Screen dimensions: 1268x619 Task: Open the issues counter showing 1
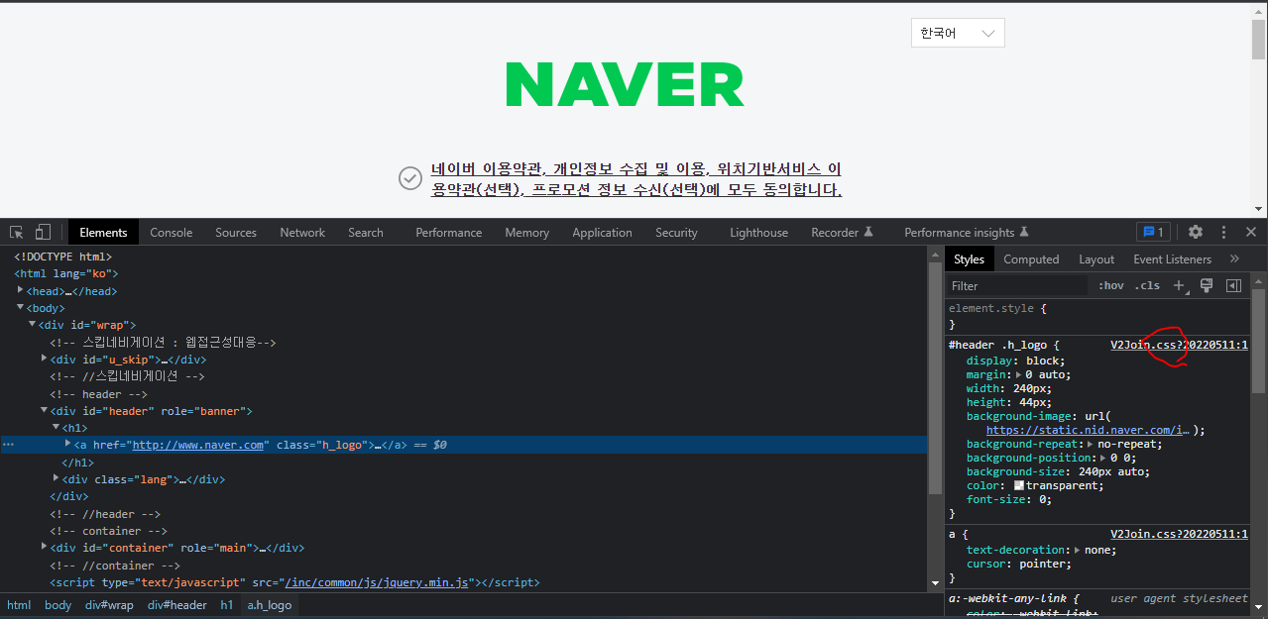pos(1153,232)
